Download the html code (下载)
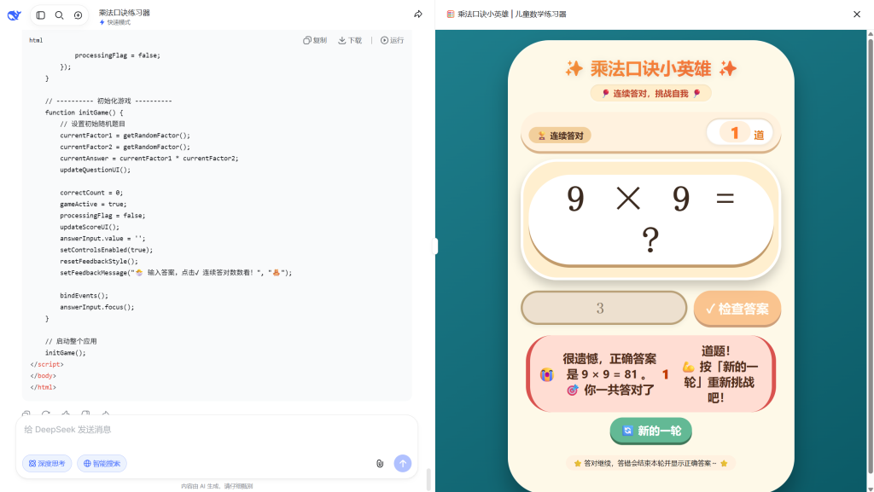The height and width of the screenshot is (492, 874). click(350, 40)
